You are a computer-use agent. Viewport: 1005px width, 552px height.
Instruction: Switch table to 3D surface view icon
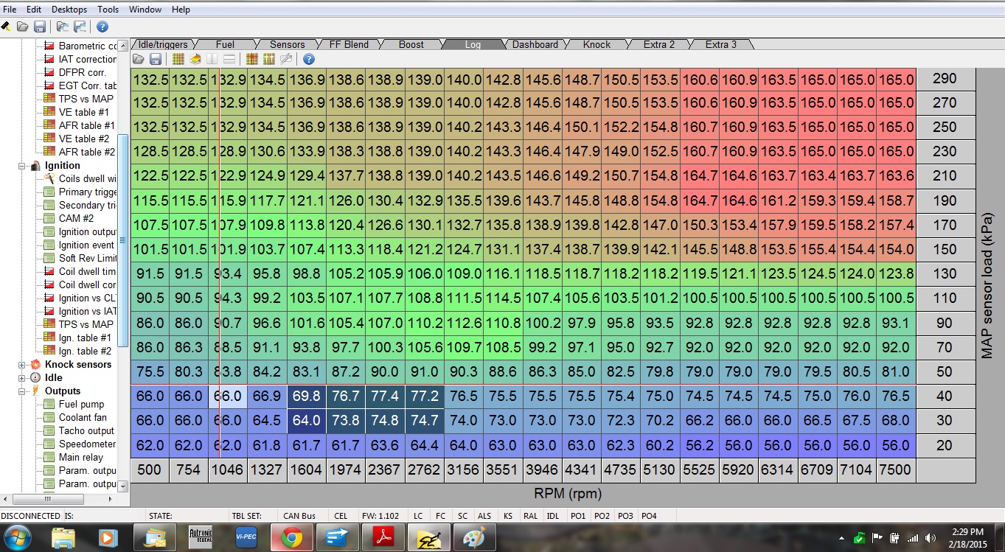pyautogui.click(x=195, y=59)
